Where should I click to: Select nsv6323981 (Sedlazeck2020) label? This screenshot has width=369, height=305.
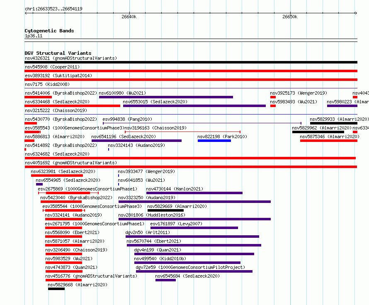click(x=63, y=171)
